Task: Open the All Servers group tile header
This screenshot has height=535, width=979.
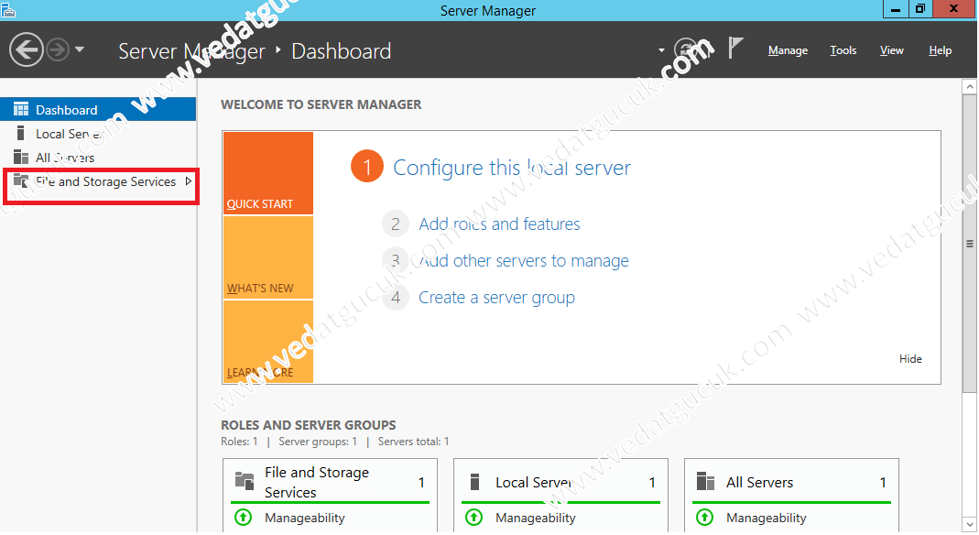Action: (791, 482)
